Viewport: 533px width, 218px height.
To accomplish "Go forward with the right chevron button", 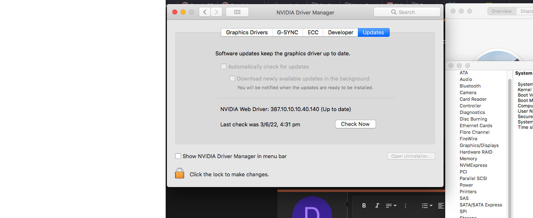I will [x=216, y=12].
